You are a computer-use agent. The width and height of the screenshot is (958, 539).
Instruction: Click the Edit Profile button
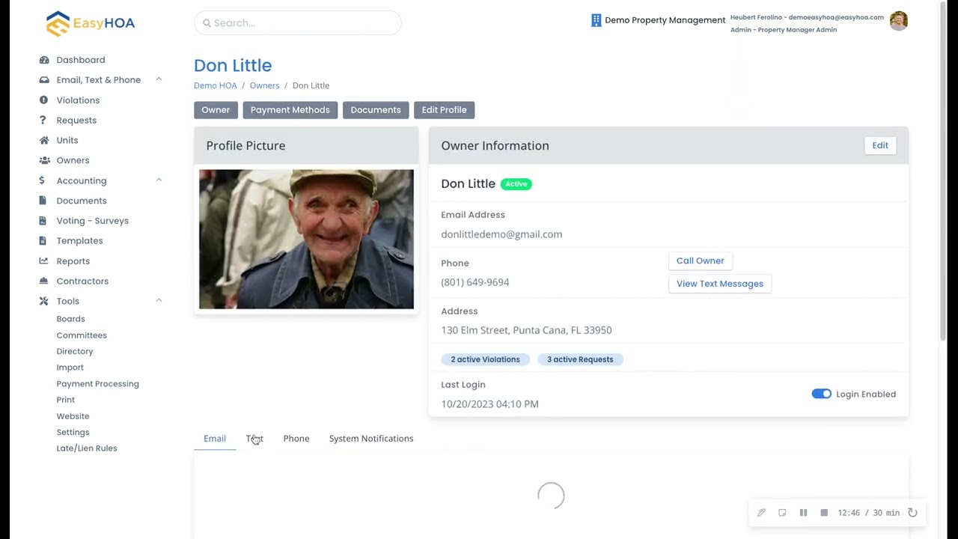[444, 110]
